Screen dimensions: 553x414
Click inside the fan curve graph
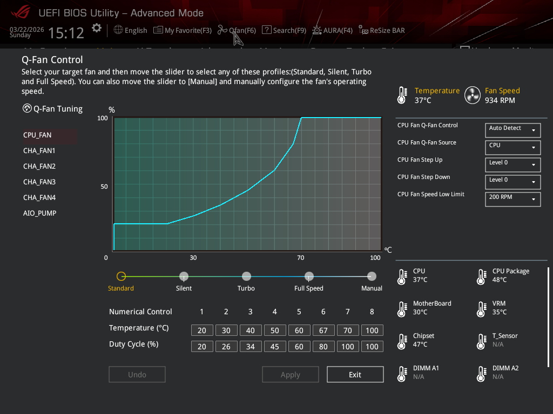(x=247, y=184)
